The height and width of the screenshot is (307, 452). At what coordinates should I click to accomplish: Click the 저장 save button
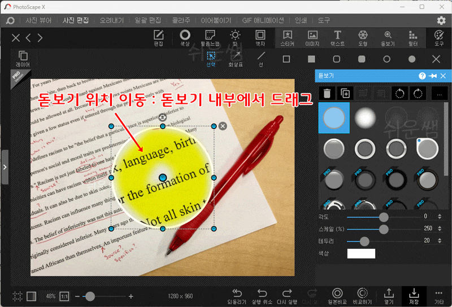click(x=414, y=297)
